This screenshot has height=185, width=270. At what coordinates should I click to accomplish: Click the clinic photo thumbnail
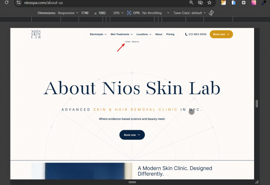click(x=82, y=171)
